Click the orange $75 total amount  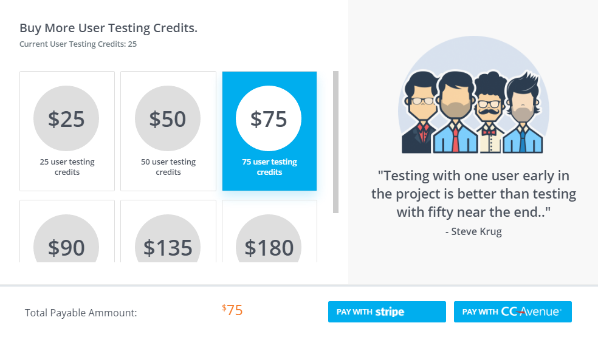pos(233,310)
